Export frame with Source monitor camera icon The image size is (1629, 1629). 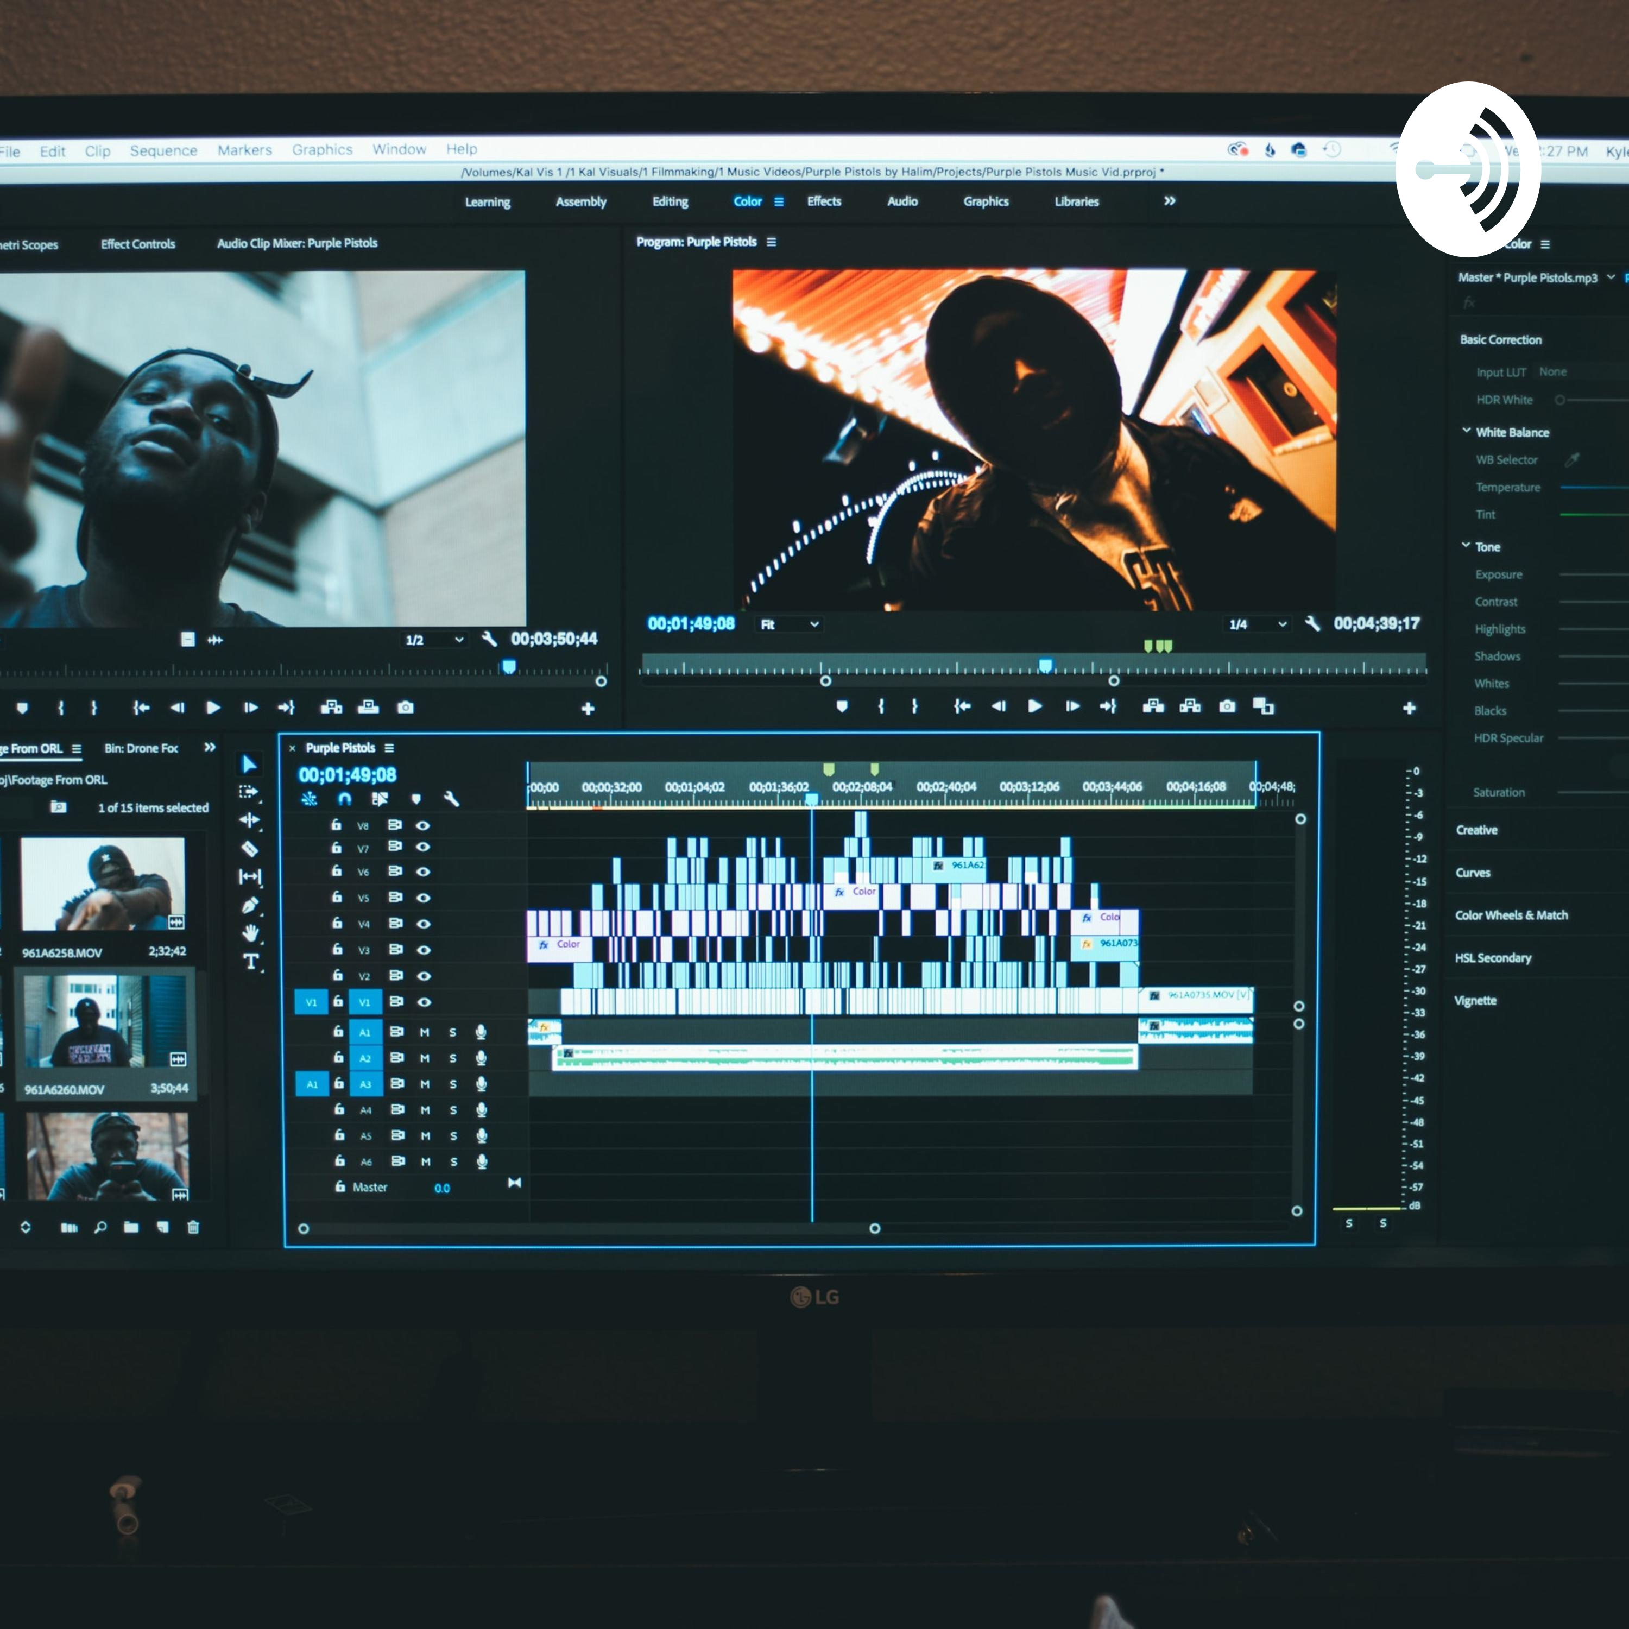click(x=406, y=708)
